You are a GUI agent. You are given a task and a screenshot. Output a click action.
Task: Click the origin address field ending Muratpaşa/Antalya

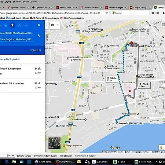coord(16,33)
